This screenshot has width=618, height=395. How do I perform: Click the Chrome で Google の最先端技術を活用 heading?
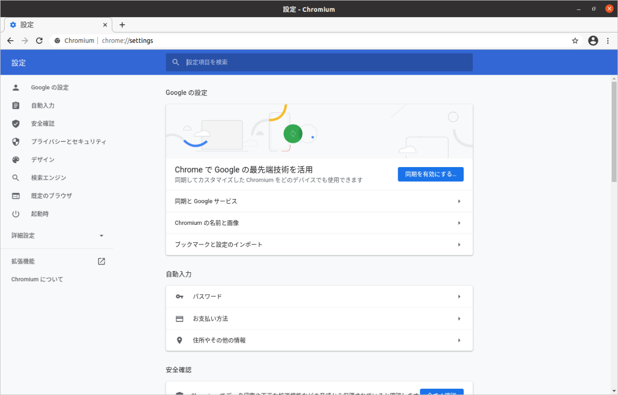pos(244,170)
